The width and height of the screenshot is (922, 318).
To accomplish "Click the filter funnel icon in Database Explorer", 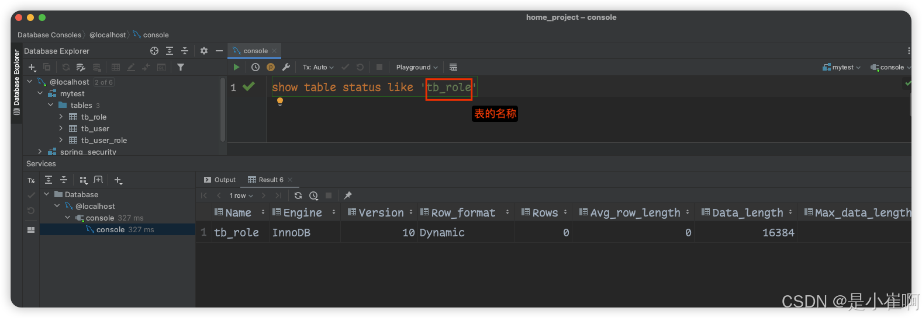I will (181, 67).
